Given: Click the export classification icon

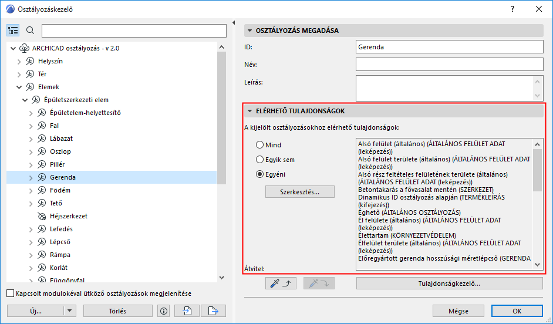Looking at the screenshot, I should (x=213, y=311).
